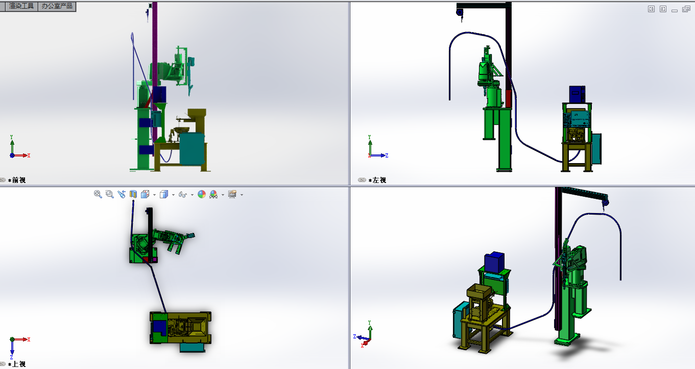Open View Settings monitor icon
Image resolution: width=695 pixels, height=369 pixels.
232,194
